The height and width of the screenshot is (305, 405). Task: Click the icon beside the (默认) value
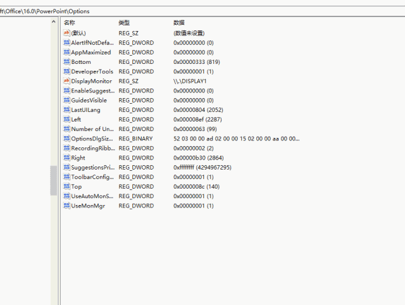pyautogui.click(x=66, y=33)
